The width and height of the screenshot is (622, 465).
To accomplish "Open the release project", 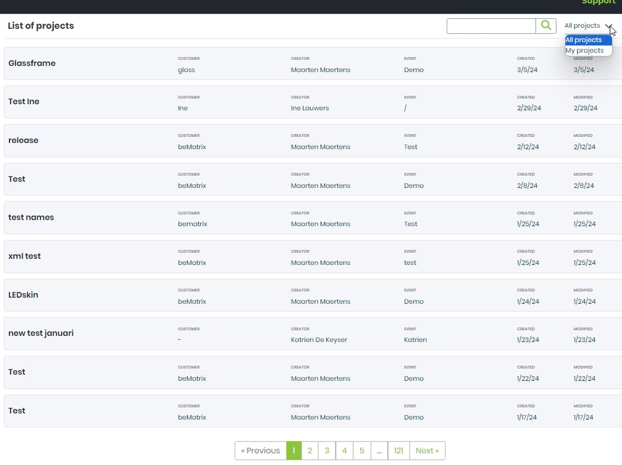I will [x=24, y=140].
